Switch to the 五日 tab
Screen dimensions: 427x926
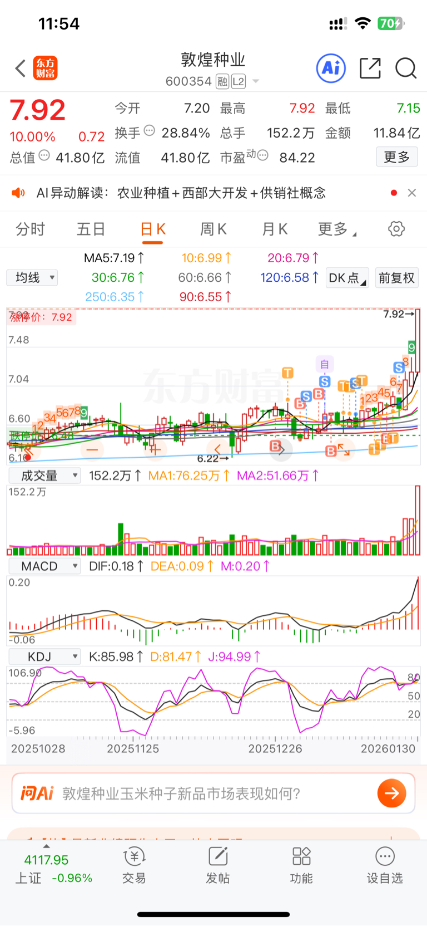(x=91, y=229)
